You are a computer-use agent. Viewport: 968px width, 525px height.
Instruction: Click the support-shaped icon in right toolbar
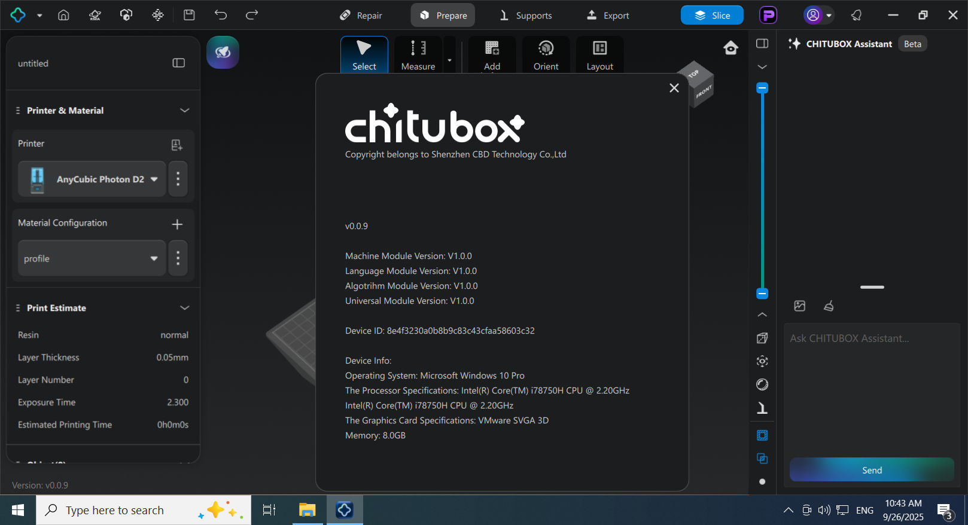tap(762, 408)
